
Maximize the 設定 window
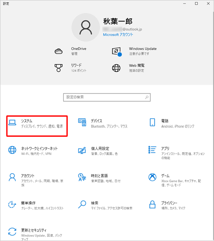(x=196, y=3)
